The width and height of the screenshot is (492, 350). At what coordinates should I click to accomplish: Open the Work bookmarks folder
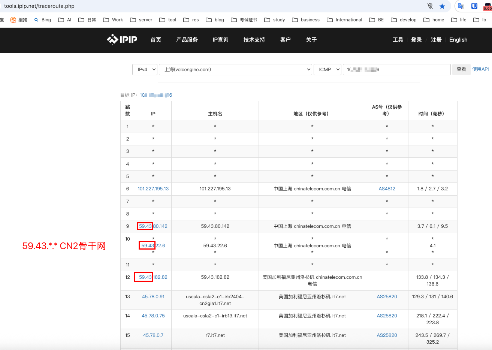pos(113,20)
